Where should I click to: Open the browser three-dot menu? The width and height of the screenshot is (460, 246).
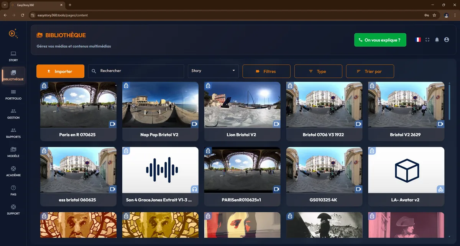455,15
